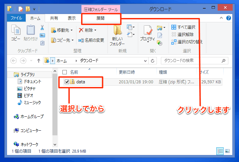Click the Up arrow navigation button
This screenshot has width=239, height=162.
(39, 61)
